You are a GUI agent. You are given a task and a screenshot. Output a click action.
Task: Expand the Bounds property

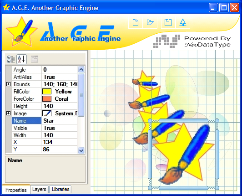pos(9,84)
